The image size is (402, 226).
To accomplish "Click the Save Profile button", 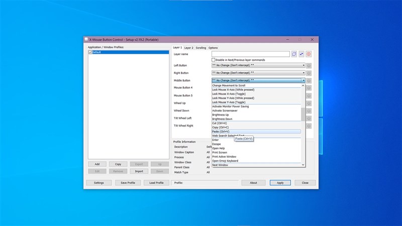I will [128, 183].
